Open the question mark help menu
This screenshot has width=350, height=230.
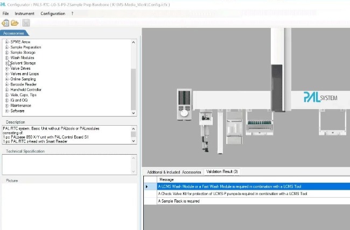click(x=72, y=13)
